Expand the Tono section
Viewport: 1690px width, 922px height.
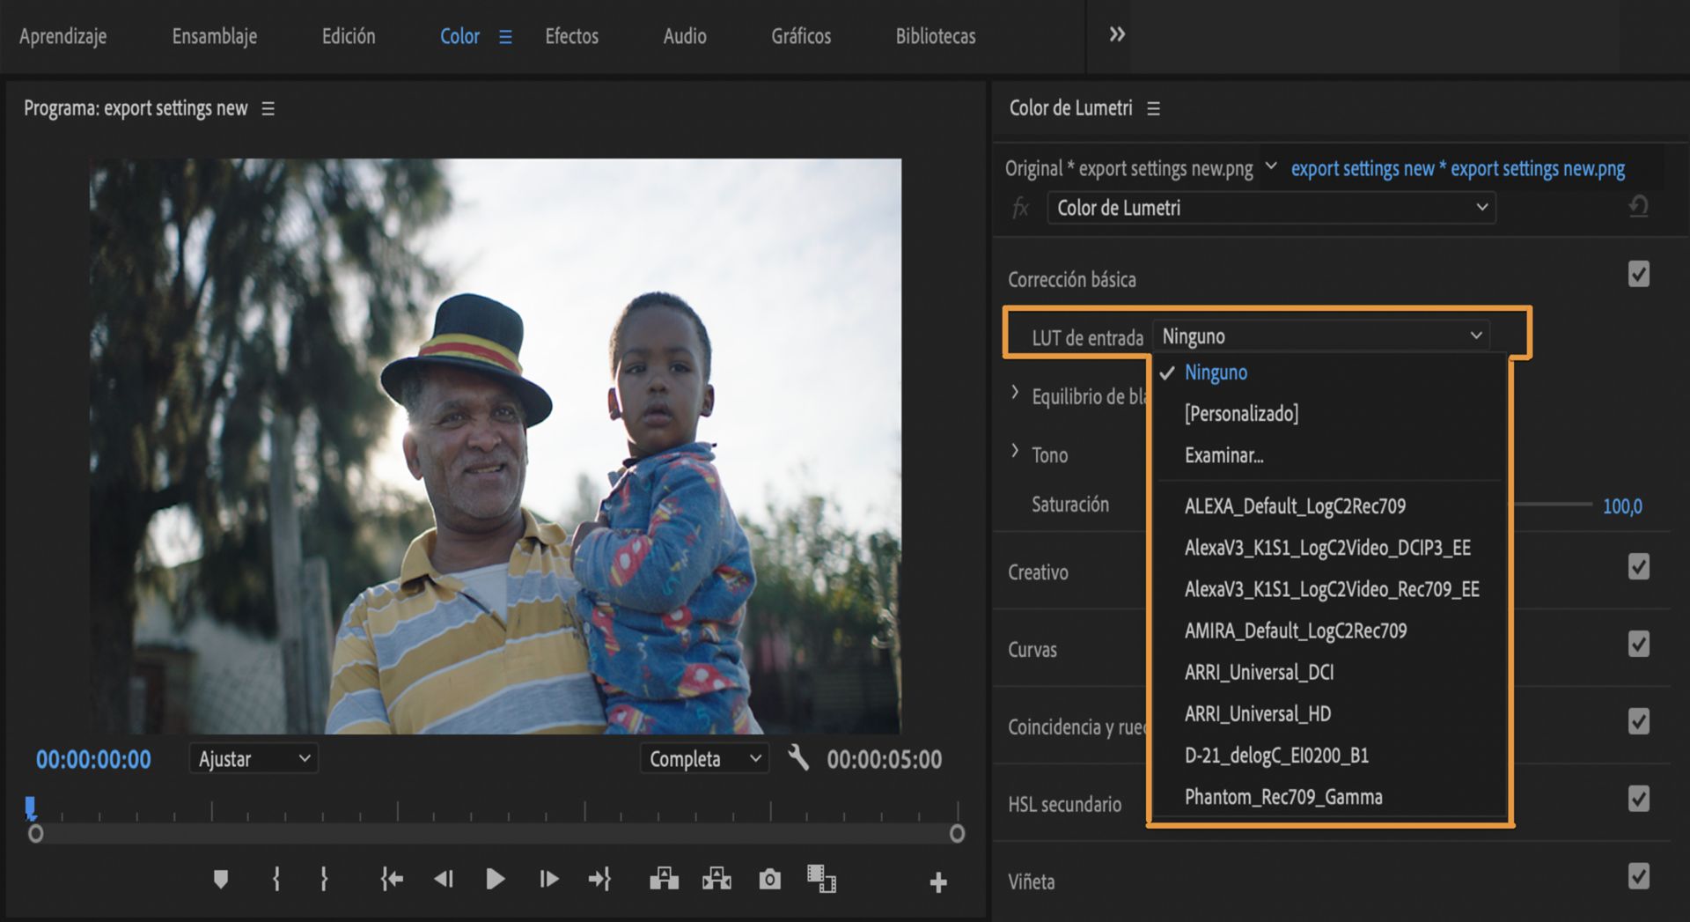(x=1015, y=452)
